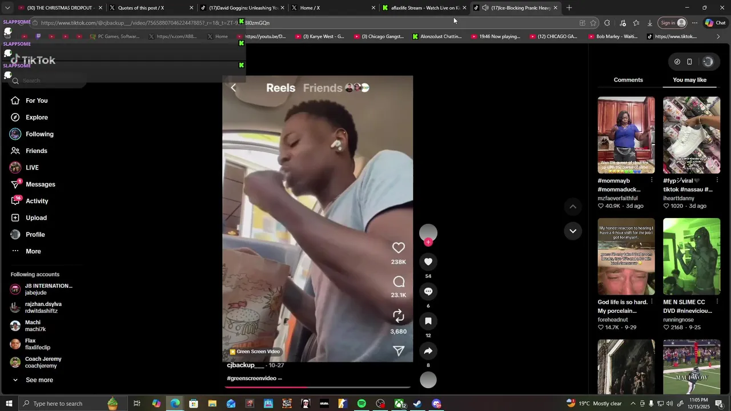Go back using the video back arrow

233,87
